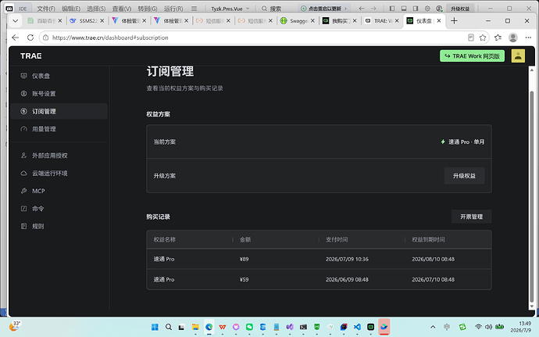Open 云端运行环境 in the sidebar
Viewport: 539px width, 337px height.
59,173
